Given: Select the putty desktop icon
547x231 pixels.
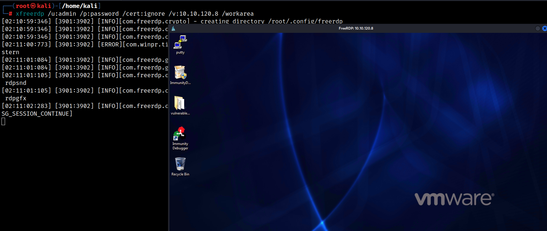Looking at the screenshot, I should (x=180, y=45).
